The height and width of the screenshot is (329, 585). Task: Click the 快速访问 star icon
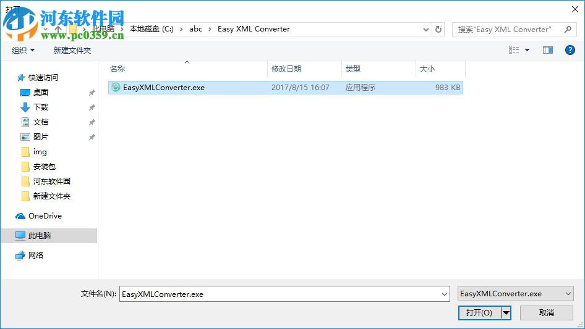pyautogui.click(x=21, y=78)
